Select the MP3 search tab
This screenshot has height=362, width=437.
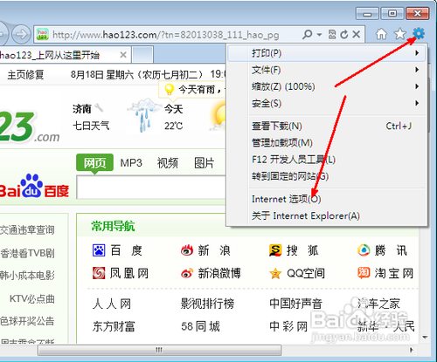[x=131, y=163]
